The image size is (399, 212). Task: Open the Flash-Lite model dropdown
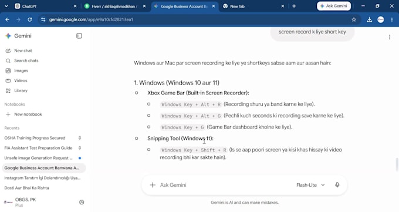pyautogui.click(x=310, y=185)
